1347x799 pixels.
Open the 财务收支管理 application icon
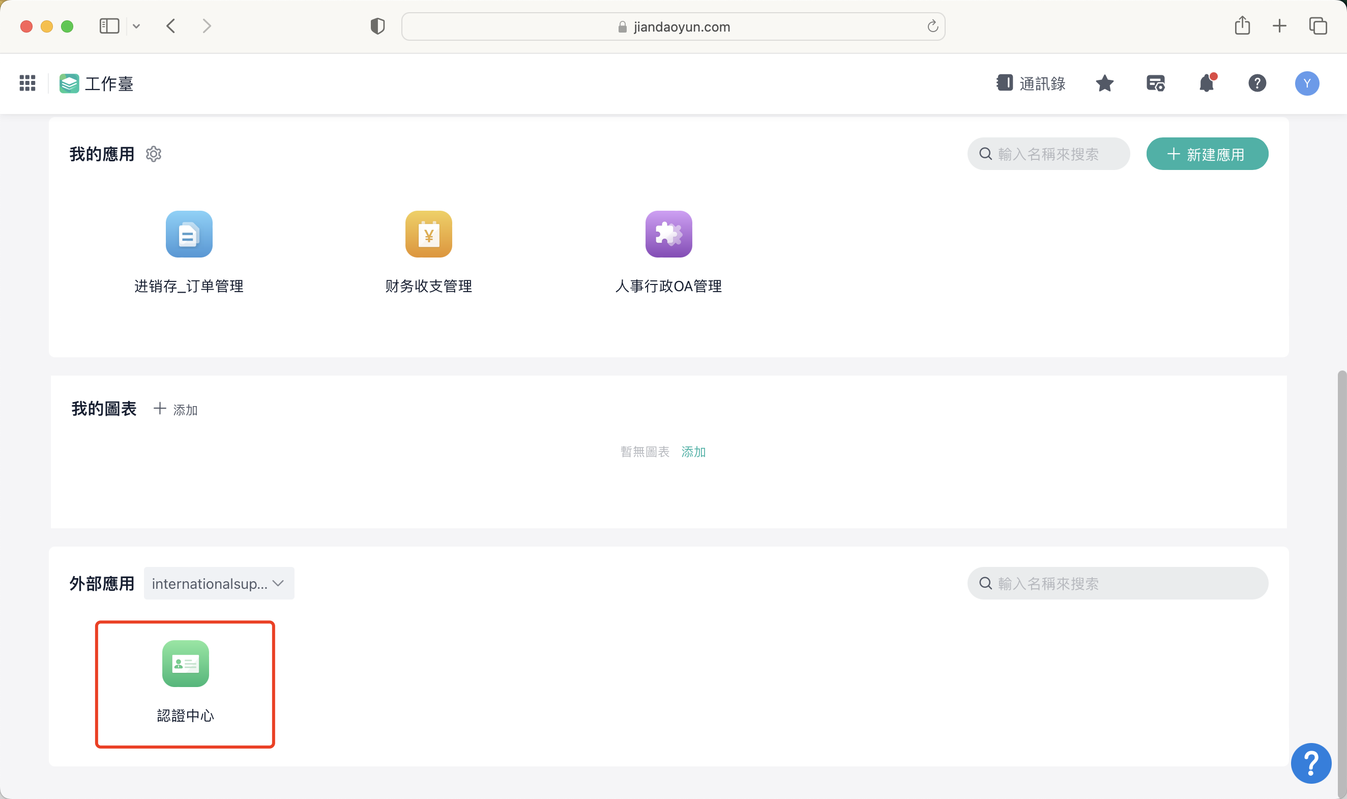click(x=428, y=234)
